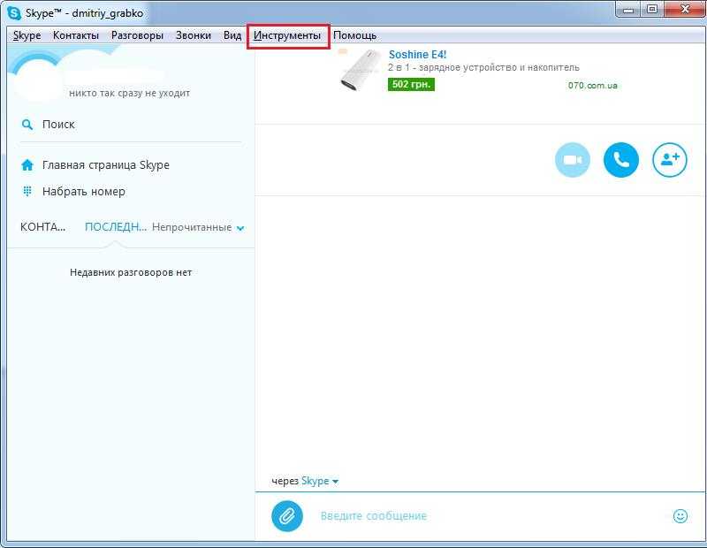Close the Skype window
The image size is (707, 548).
(685, 10)
